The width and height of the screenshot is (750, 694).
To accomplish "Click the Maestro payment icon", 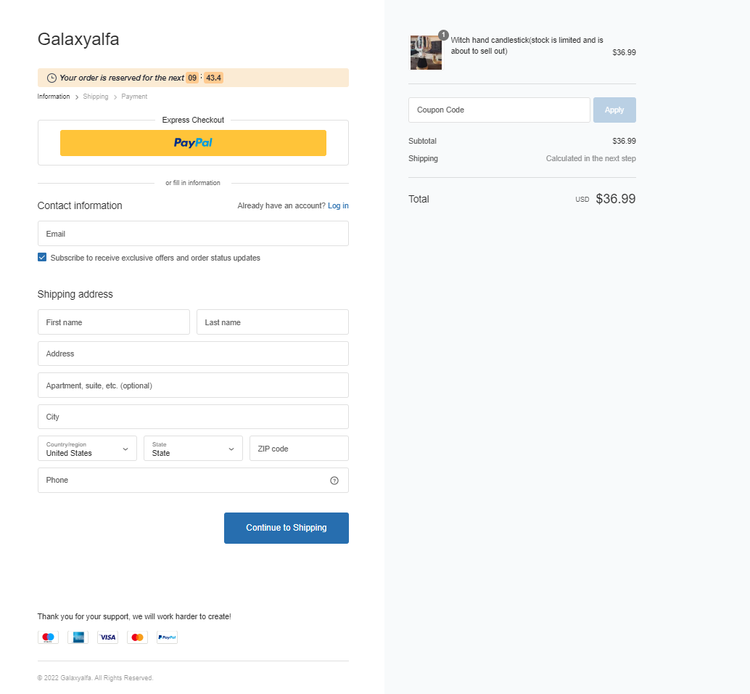I will pyautogui.click(x=49, y=637).
